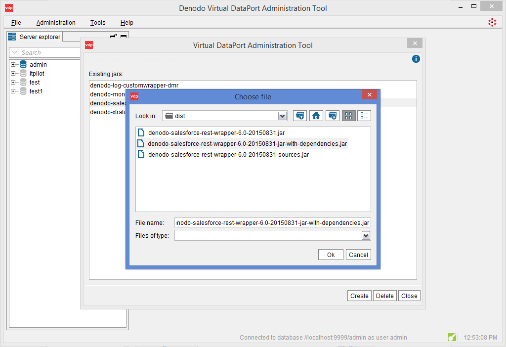Screen dimensions: 506x347
Task: Close the Virtual DataPort Administration Tool dialog
Action: (415, 43)
